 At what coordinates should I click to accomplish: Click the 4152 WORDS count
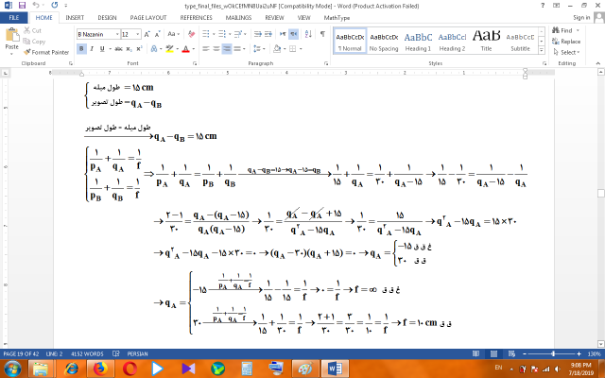click(x=87, y=353)
